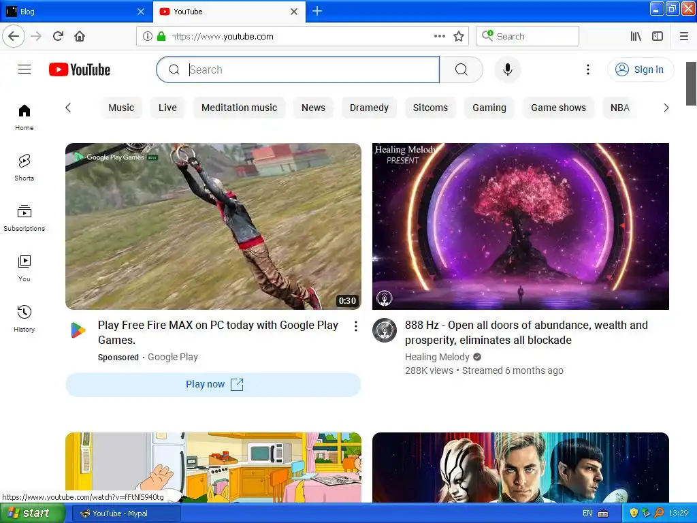Viewport: 697px width, 523px height.
Task: Click EN language indicator in taskbar
Action: [x=587, y=513]
